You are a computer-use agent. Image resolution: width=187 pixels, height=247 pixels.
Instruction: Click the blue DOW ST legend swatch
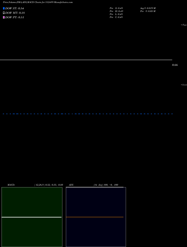point(4,8)
